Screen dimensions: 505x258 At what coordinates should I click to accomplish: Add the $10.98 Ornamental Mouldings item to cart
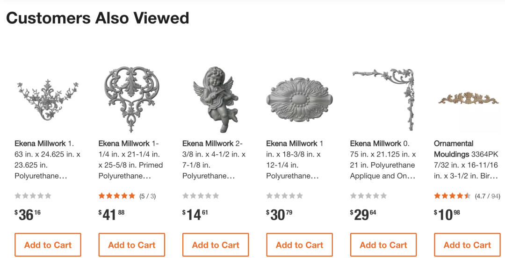pyautogui.click(x=467, y=245)
